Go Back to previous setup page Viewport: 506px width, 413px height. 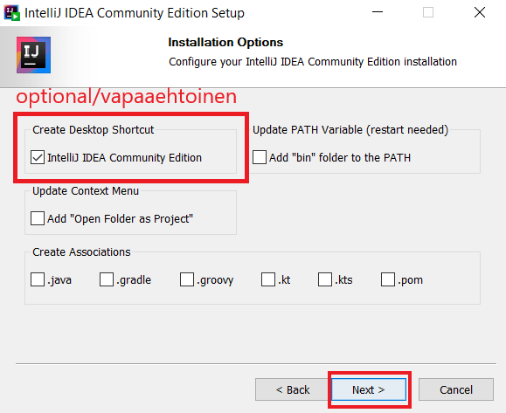click(x=293, y=389)
